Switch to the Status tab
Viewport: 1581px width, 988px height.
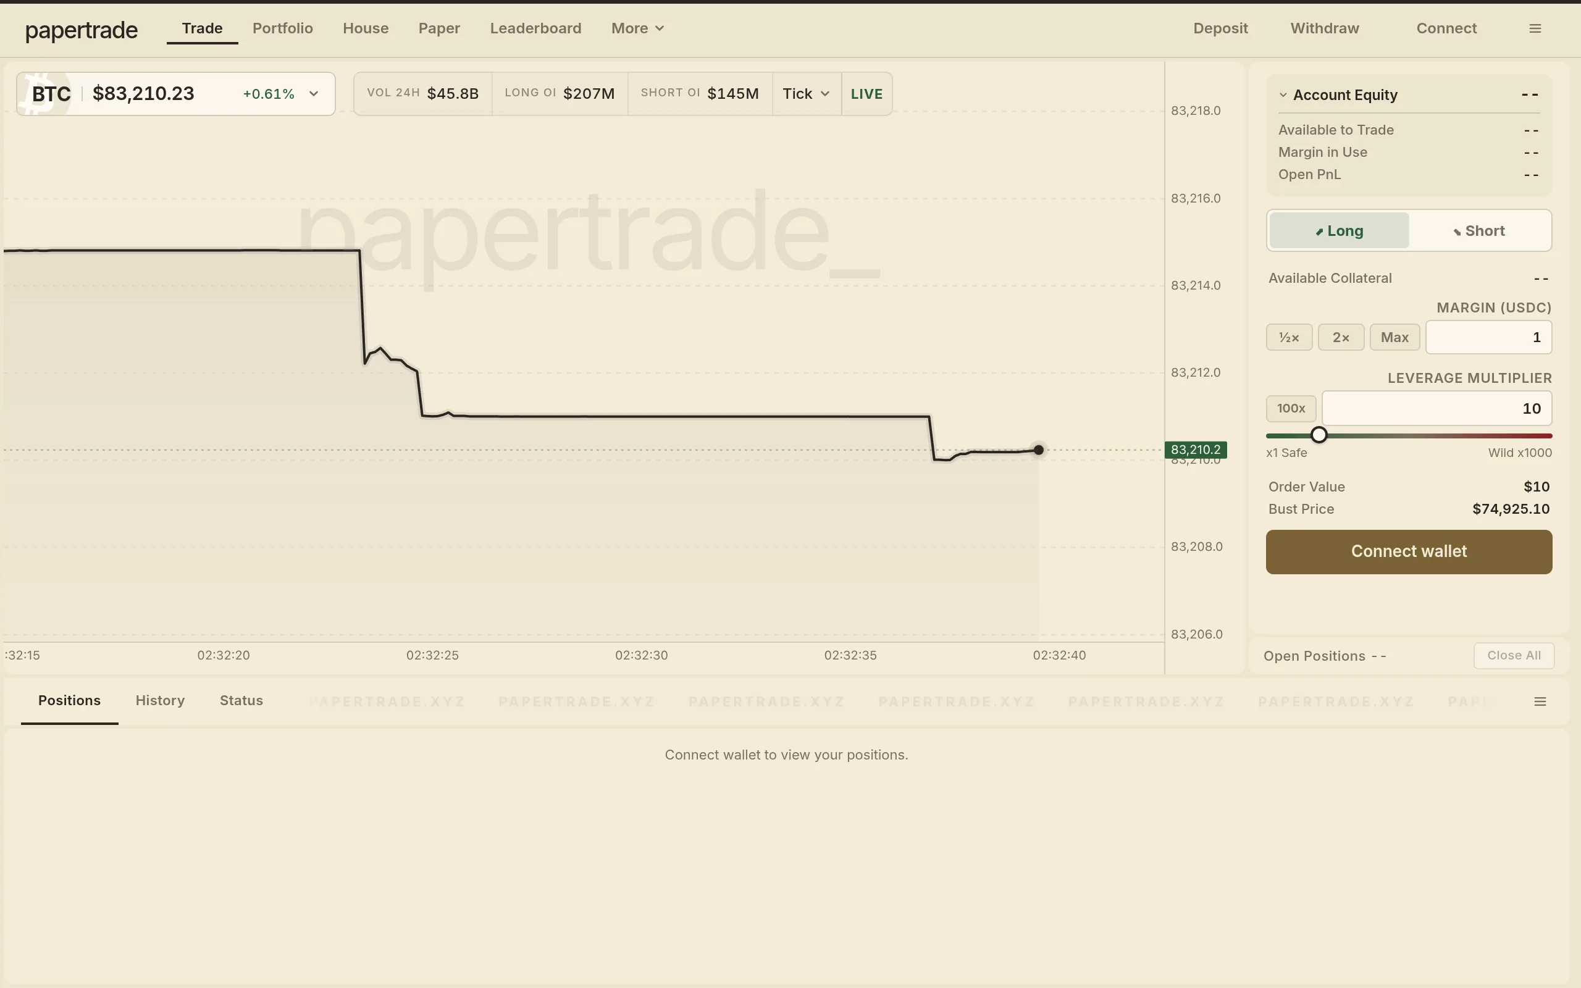tap(241, 700)
